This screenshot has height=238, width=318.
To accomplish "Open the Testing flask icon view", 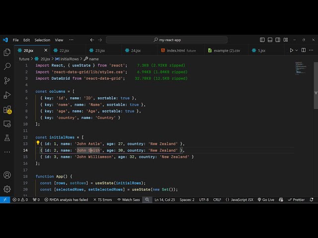I will pyautogui.click(x=7, y=138).
